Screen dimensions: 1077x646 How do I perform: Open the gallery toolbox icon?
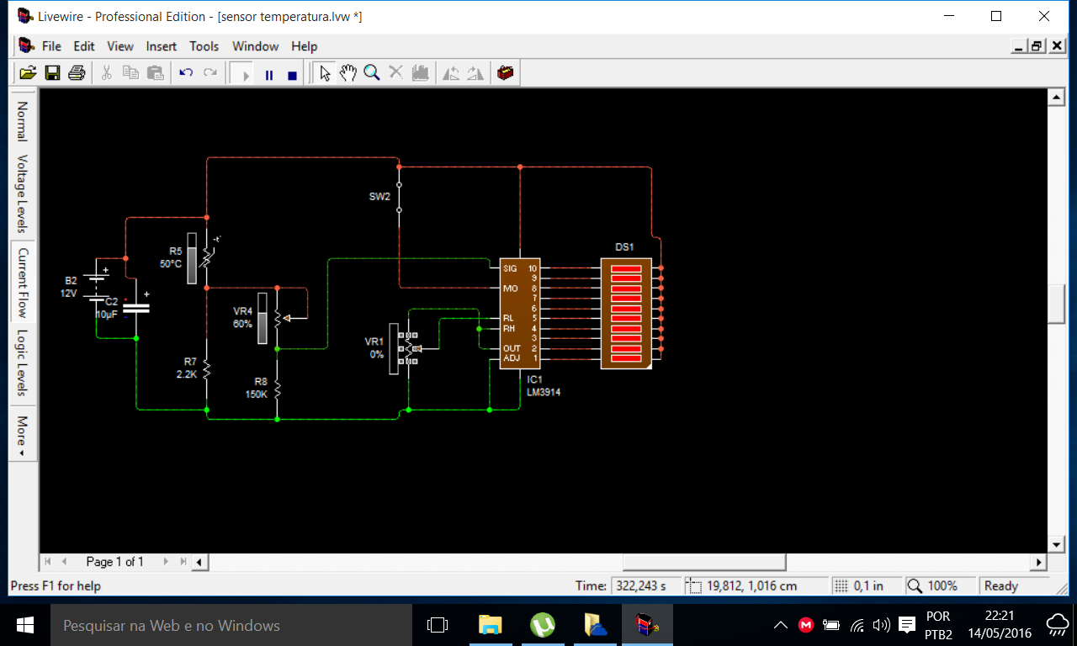pyautogui.click(x=505, y=73)
